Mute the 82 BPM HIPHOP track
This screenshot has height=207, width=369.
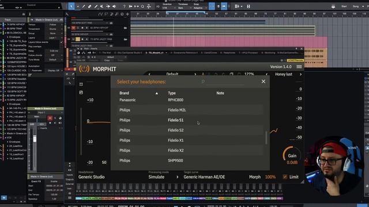click(x=73, y=28)
